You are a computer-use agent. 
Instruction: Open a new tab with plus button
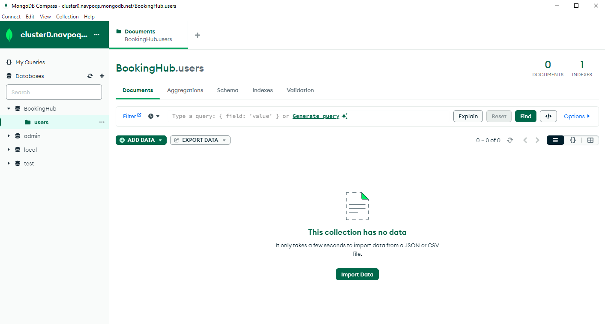pyautogui.click(x=198, y=35)
